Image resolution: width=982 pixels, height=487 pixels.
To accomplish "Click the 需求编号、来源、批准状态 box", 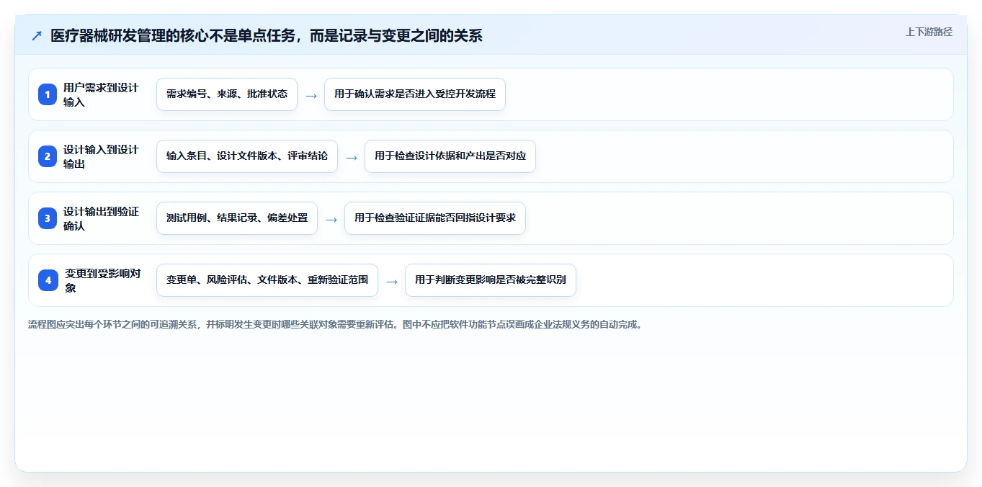I will point(227,94).
